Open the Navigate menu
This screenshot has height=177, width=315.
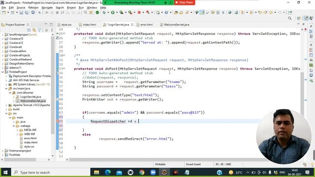pos(47,8)
